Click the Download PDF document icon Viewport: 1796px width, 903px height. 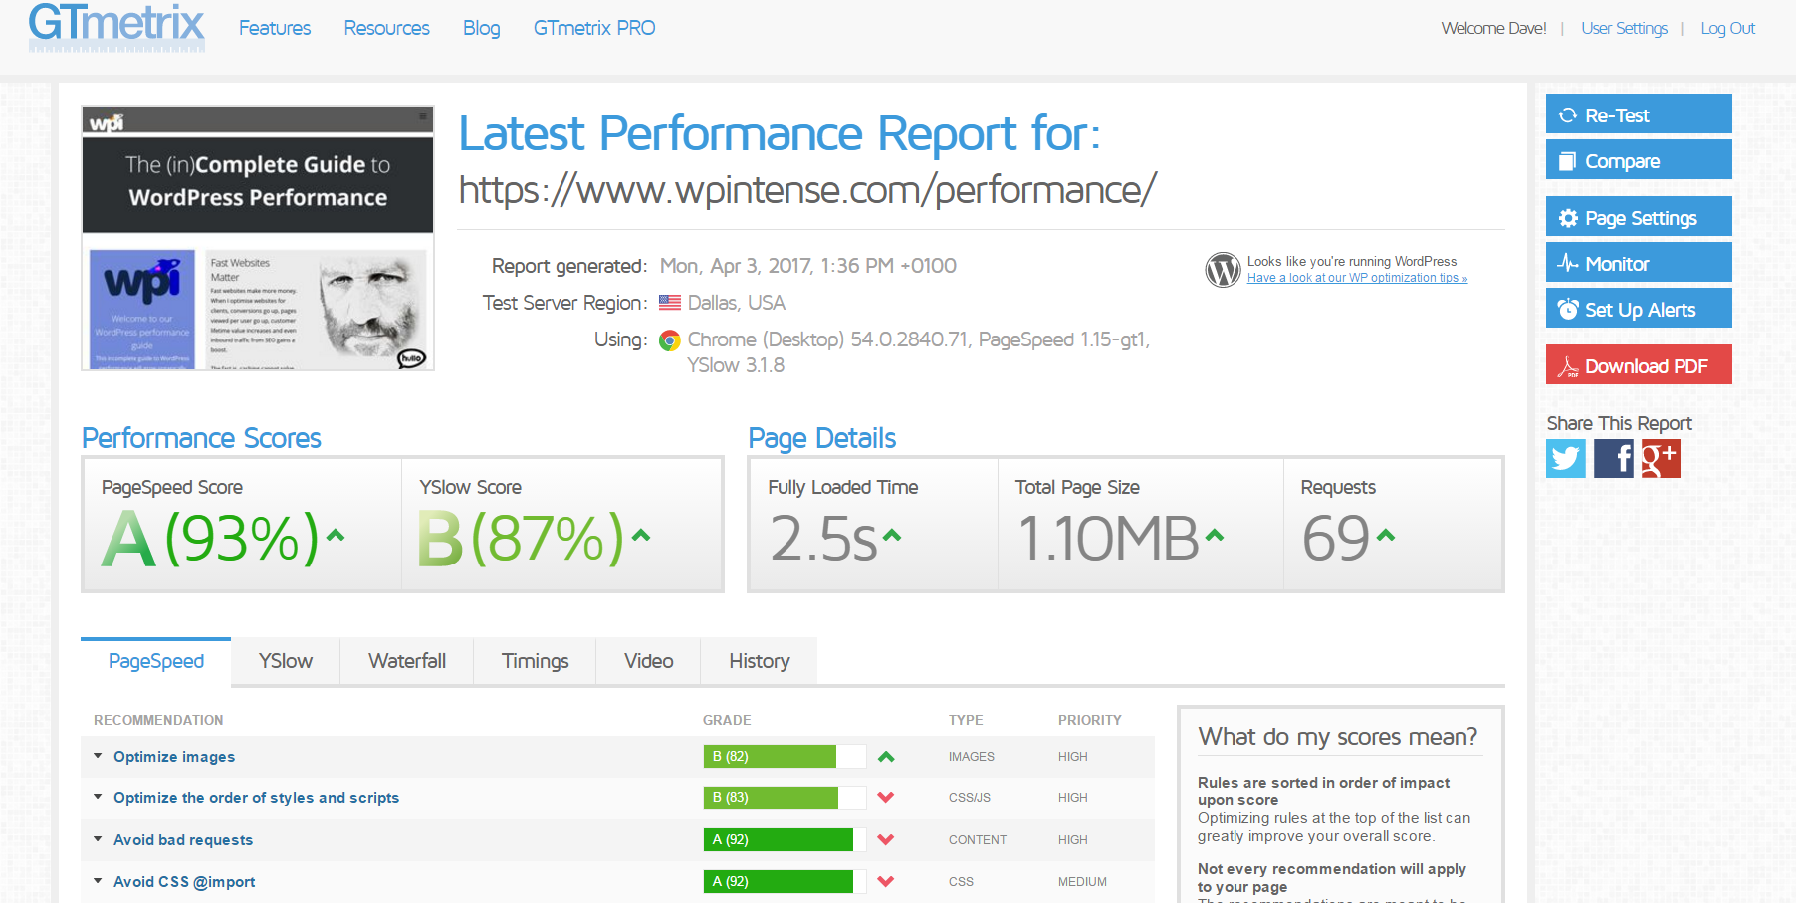pyautogui.click(x=1568, y=367)
